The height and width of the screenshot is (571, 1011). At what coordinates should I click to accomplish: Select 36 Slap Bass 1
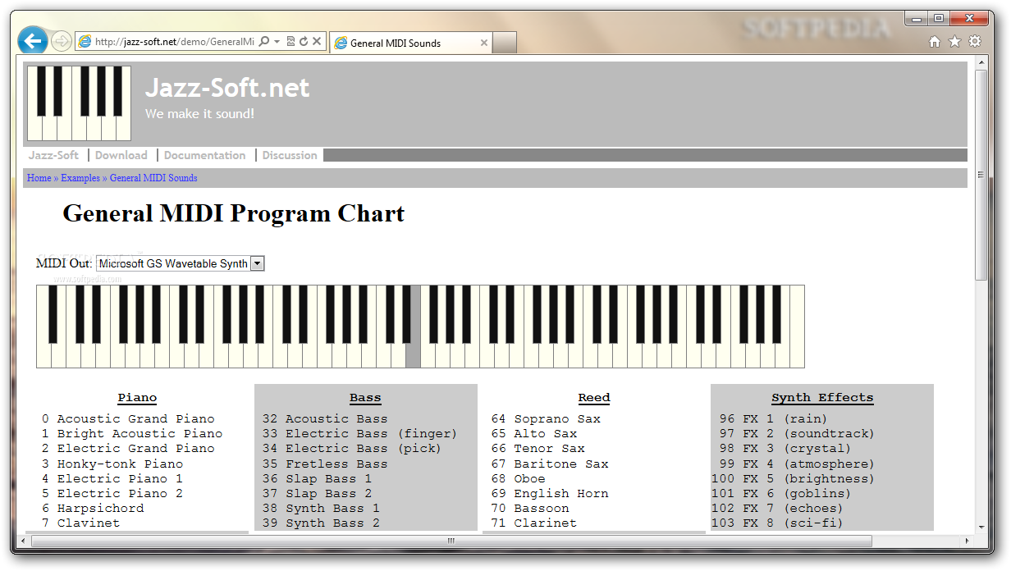click(318, 479)
